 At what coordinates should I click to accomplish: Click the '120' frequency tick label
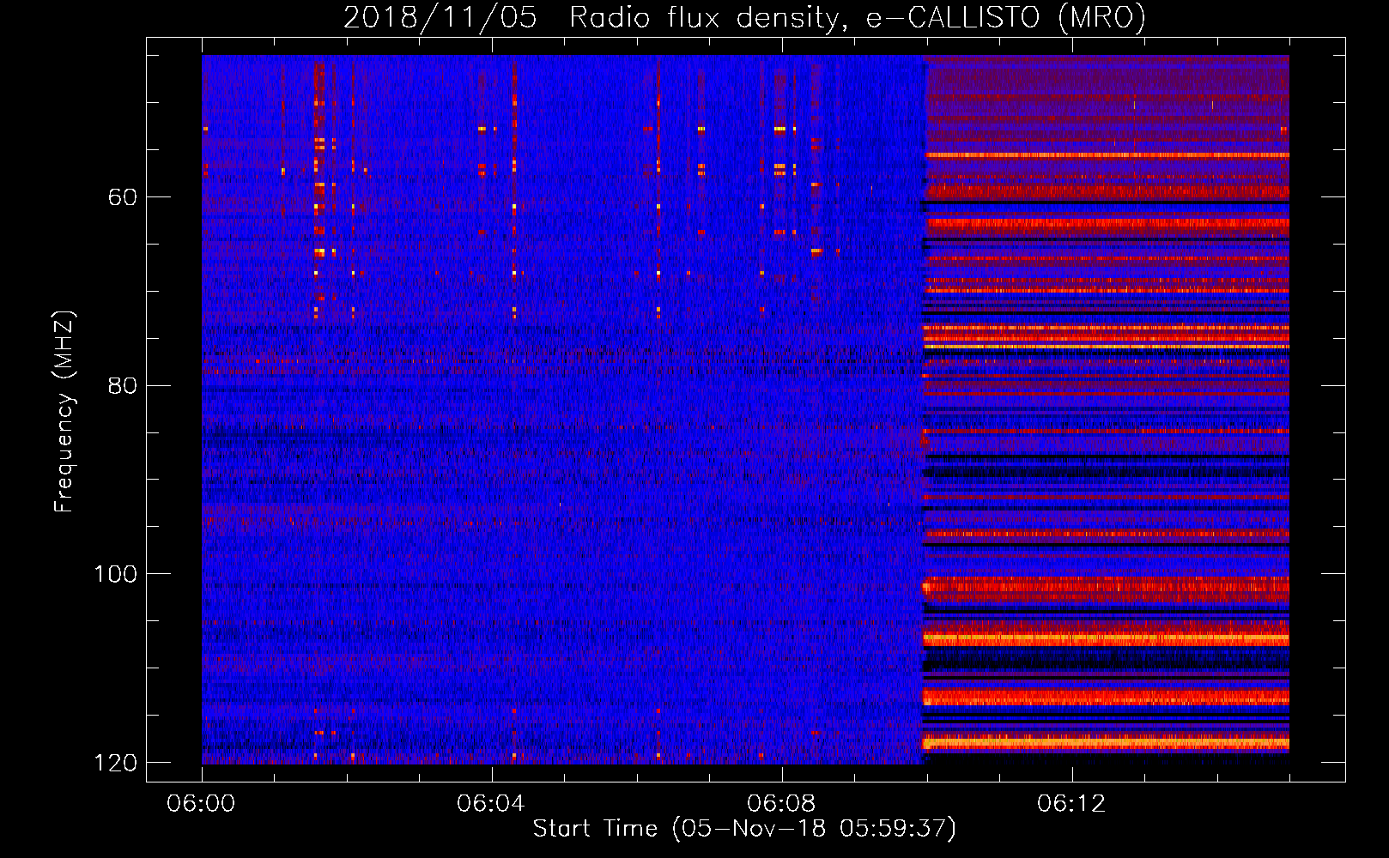pyautogui.click(x=115, y=763)
